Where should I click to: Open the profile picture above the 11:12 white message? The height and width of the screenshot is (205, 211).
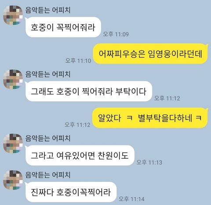[x=13, y=79]
